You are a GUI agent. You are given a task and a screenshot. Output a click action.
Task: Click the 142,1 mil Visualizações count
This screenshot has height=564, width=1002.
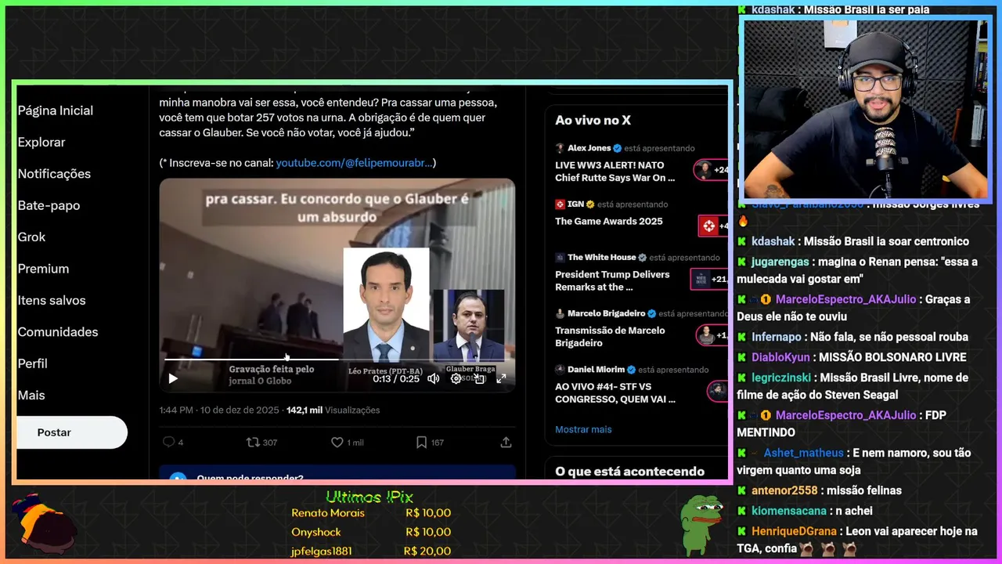tap(333, 410)
